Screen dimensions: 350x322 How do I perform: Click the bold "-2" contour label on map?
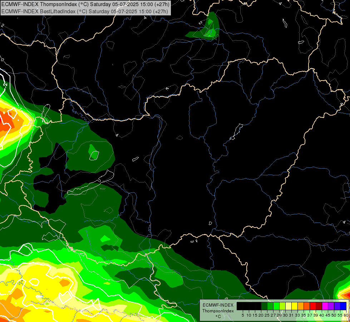pyautogui.click(x=5, y=85)
